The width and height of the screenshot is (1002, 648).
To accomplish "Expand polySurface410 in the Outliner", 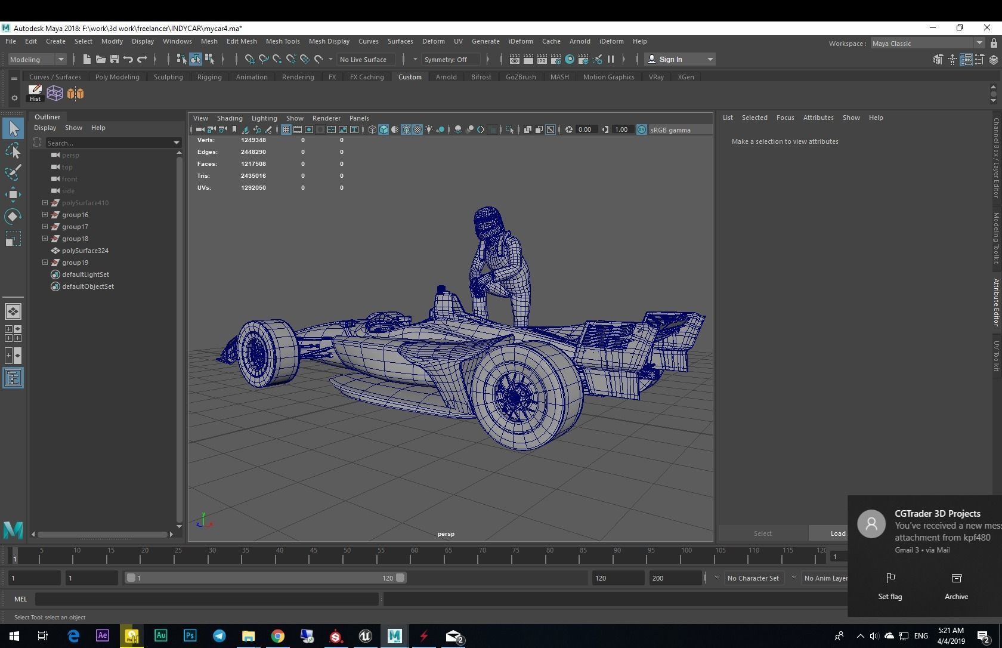I will coord(45,203).
